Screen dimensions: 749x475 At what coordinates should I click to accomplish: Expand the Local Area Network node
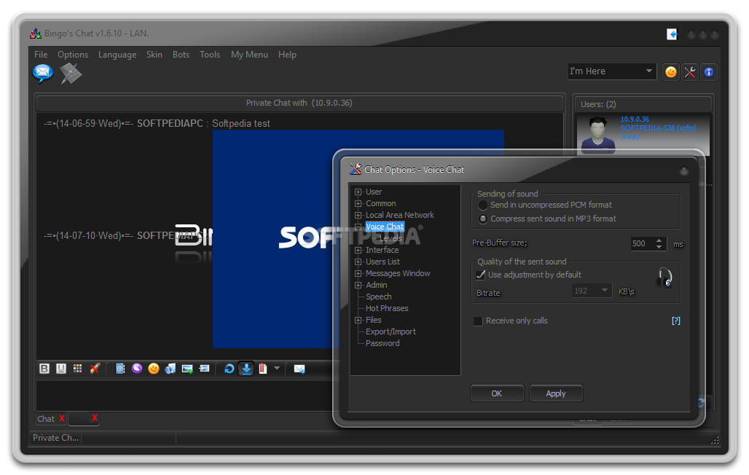[x=358, y=216]
